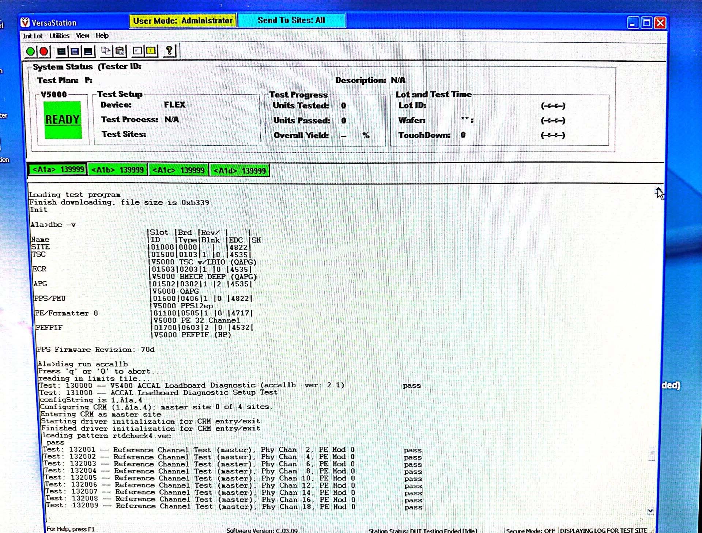Click the yellow T box toolbar icon
The width and height of the screenshot is (702, 533).
[151, 51]
